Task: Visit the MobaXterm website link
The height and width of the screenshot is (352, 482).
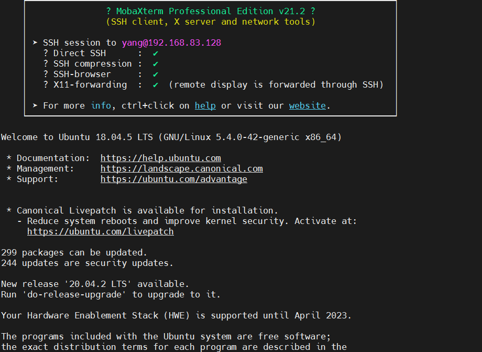Action: [x=308, y=106]
